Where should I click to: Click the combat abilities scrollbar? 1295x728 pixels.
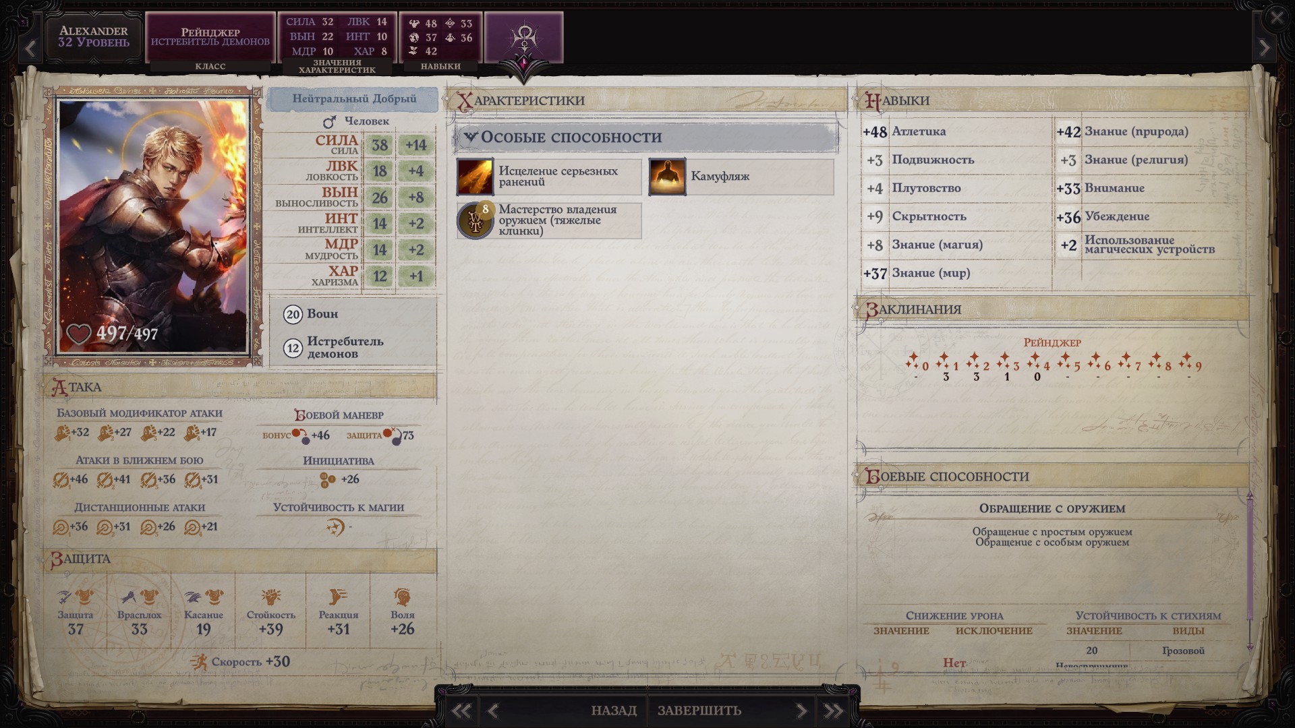(x=1249, y=570)
